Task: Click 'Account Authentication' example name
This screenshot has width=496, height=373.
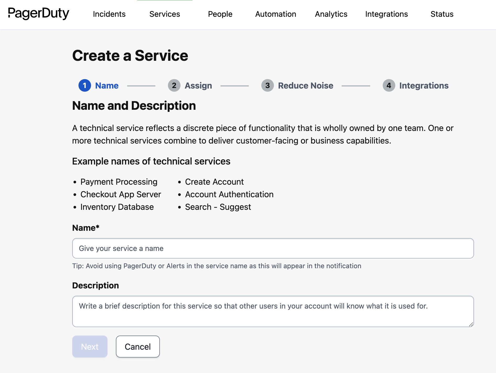Action: click(x=229, y=194)
